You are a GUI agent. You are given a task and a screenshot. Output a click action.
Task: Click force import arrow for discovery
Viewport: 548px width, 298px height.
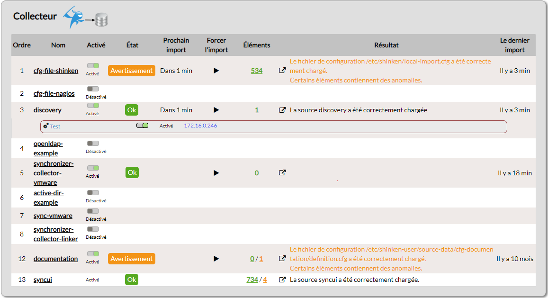click(216, 110)
